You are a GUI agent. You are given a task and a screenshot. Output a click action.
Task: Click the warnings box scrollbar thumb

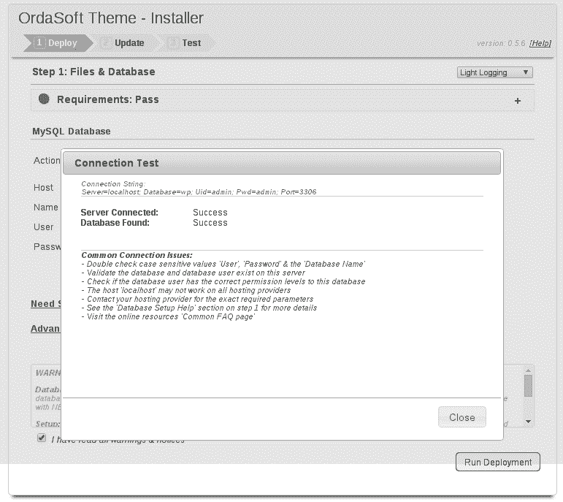[x=528, y=385]
